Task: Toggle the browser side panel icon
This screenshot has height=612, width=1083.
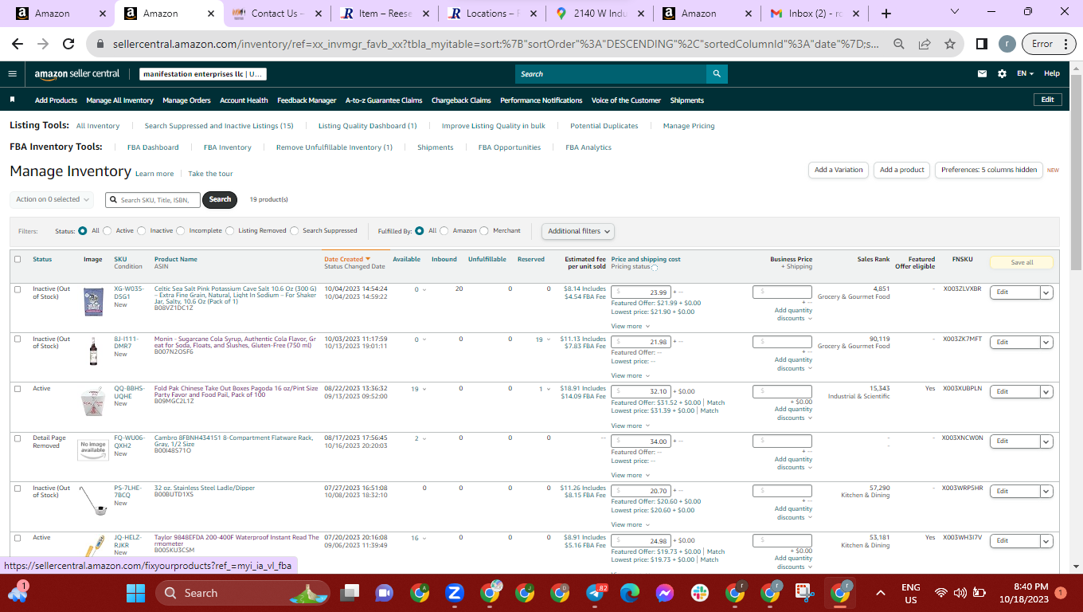Action: coord(982,44)
